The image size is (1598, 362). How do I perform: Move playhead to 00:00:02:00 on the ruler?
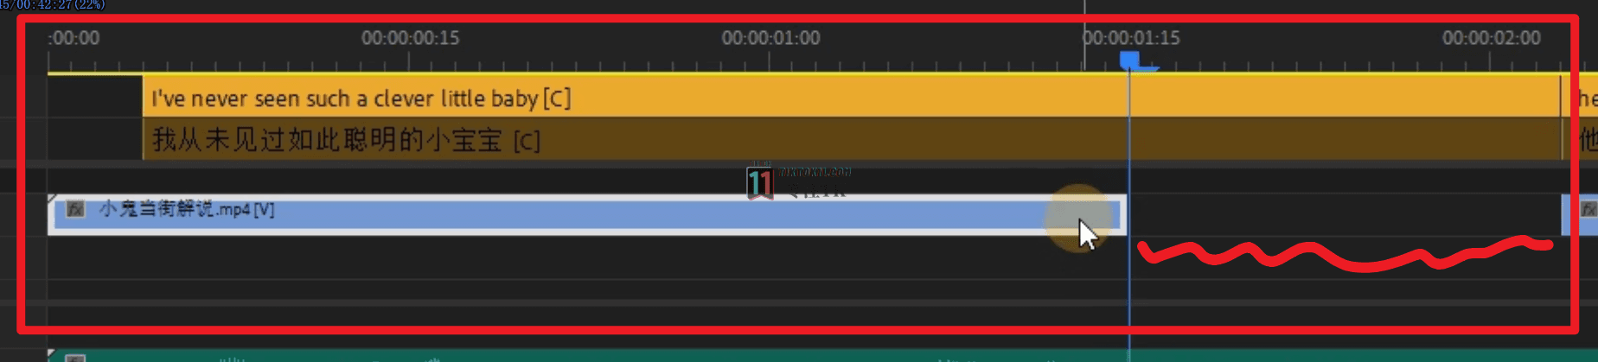coord(1490,60)
